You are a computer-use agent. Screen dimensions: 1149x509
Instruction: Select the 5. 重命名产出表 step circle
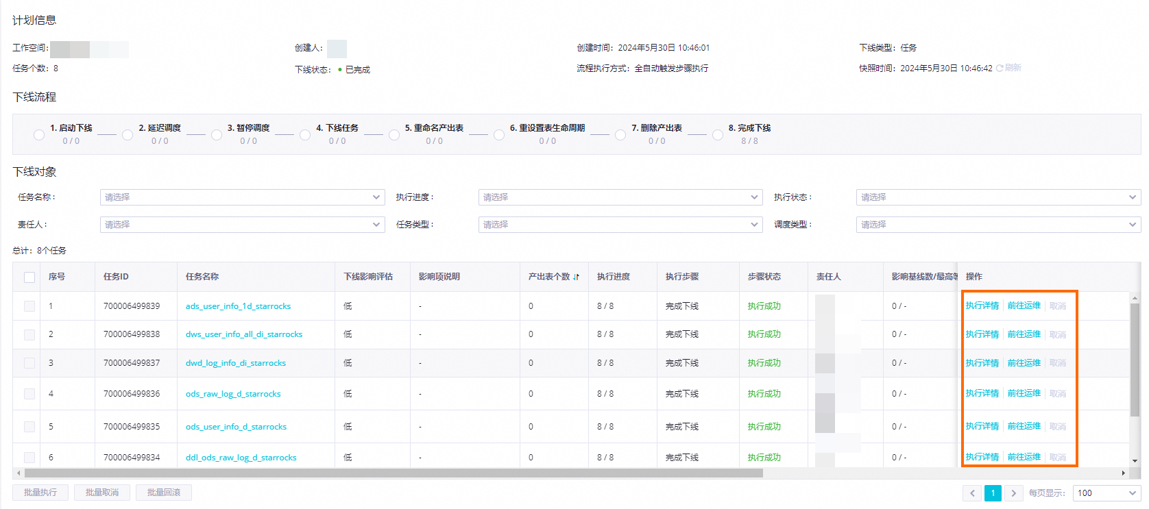(394, 135)
